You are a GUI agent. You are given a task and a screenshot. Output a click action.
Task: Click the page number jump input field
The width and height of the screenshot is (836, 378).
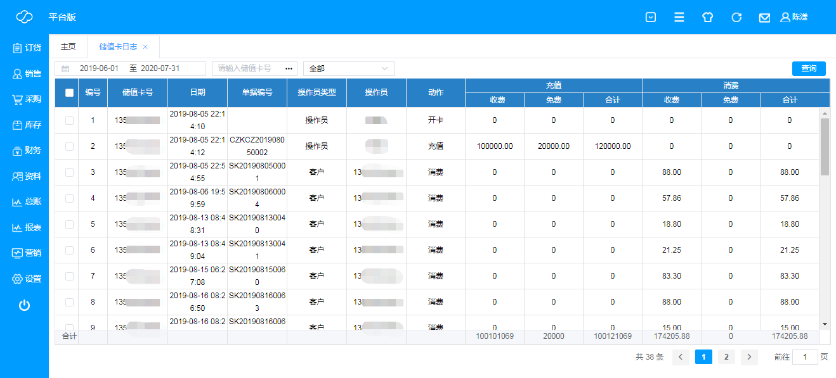tap(806, 357)
